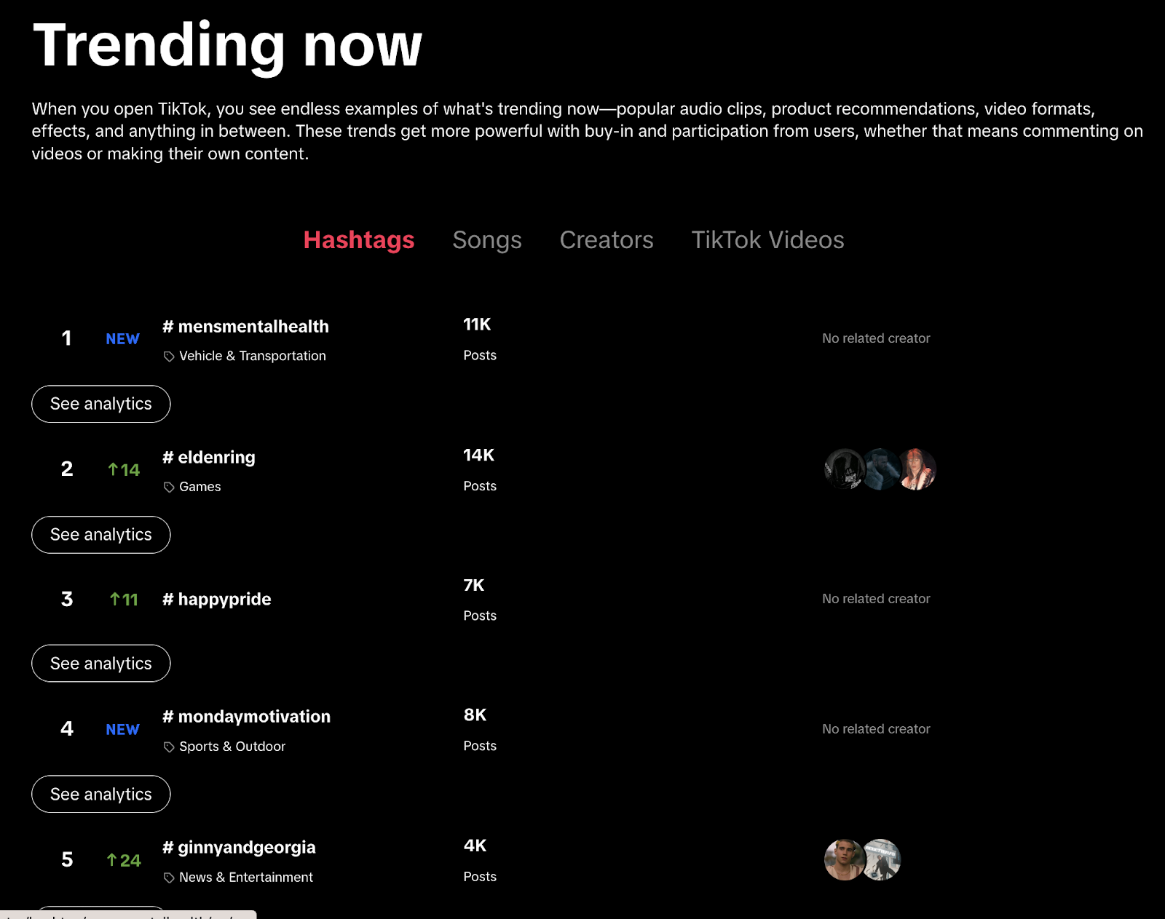This screenshot has height=919, width=1165.
Task: Click the Vehicle & Transportation category tag icon
Action: click(169, 356)
